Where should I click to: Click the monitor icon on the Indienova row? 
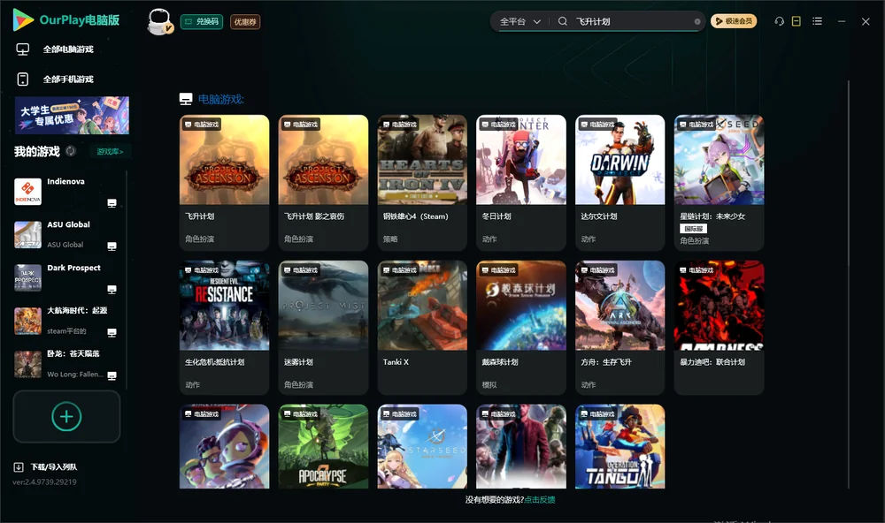click(x=112, y=203)
